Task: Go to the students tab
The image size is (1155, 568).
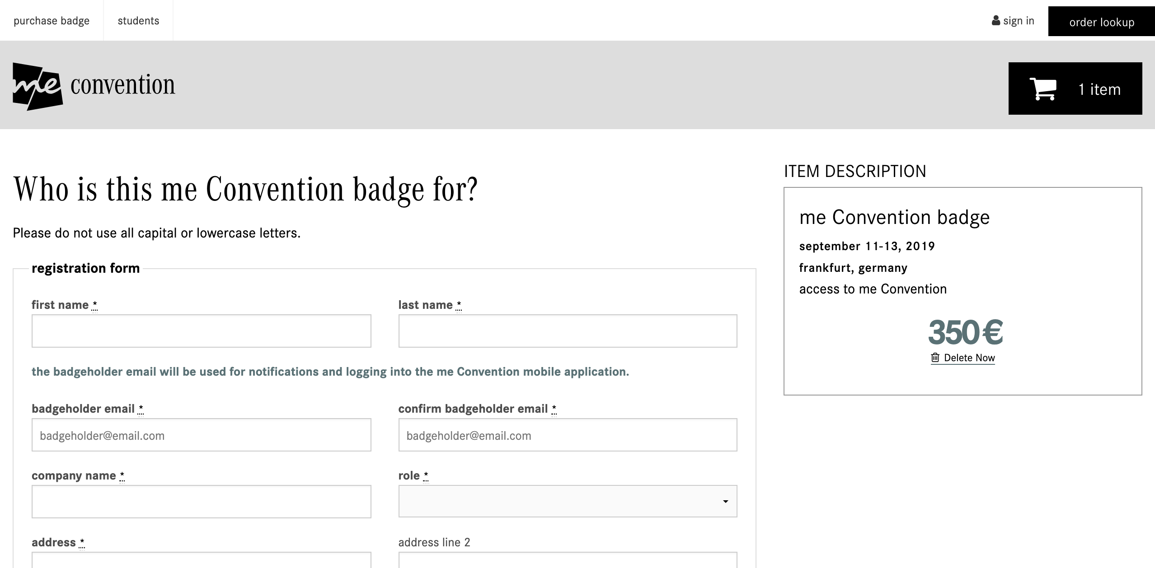Action: click(x=138, y=21)
